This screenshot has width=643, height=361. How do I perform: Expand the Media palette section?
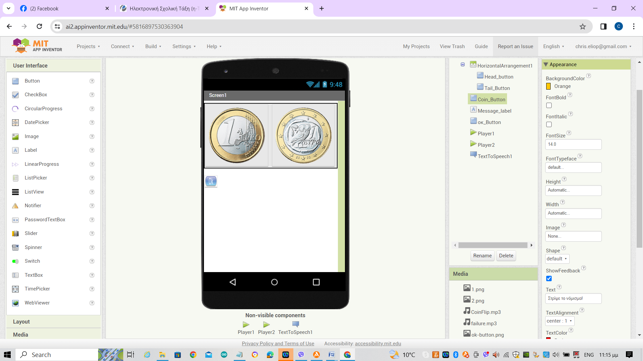coord(54,334)
